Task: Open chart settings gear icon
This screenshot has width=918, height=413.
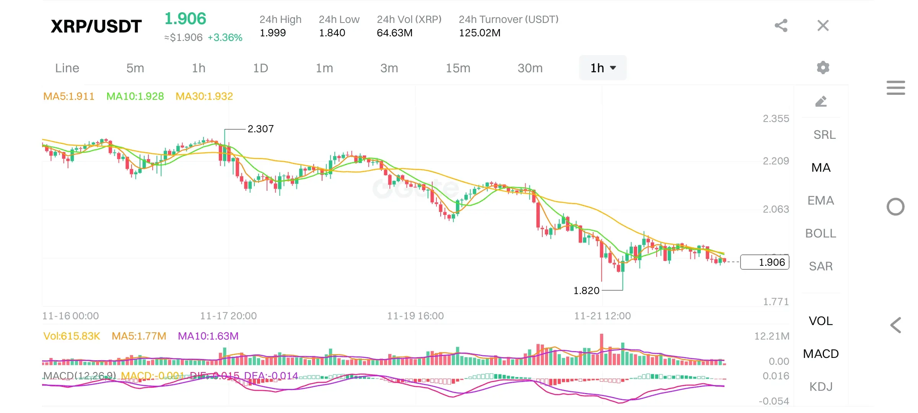Action: click(823, 68)
